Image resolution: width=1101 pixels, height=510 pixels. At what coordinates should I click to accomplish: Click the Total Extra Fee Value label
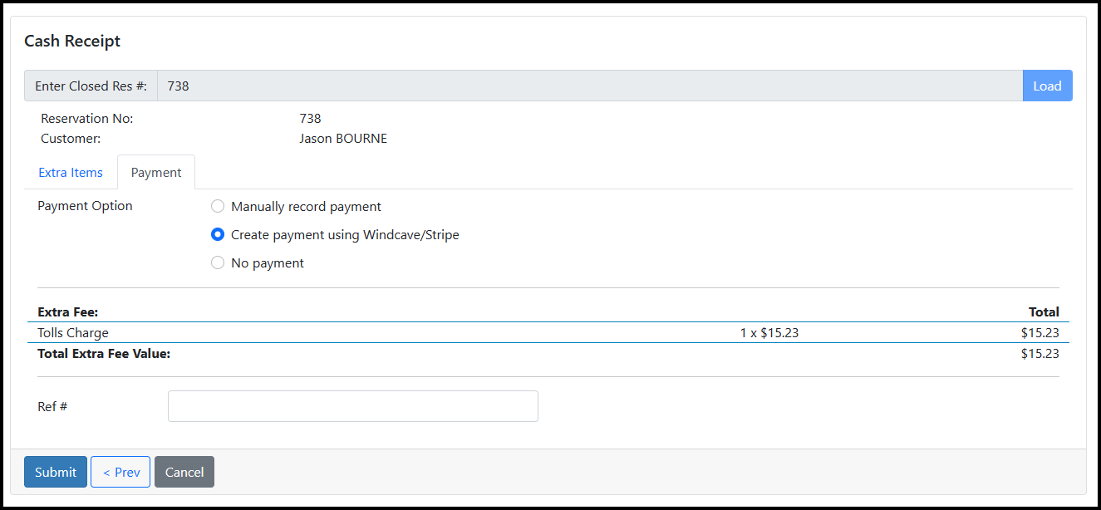pyautogui.click(x=104, y=353)
